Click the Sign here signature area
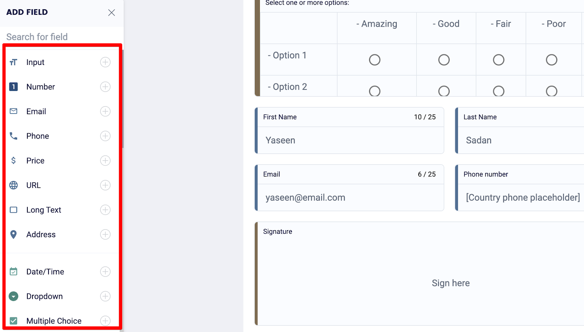584x332 pixels. coord(450,283)
